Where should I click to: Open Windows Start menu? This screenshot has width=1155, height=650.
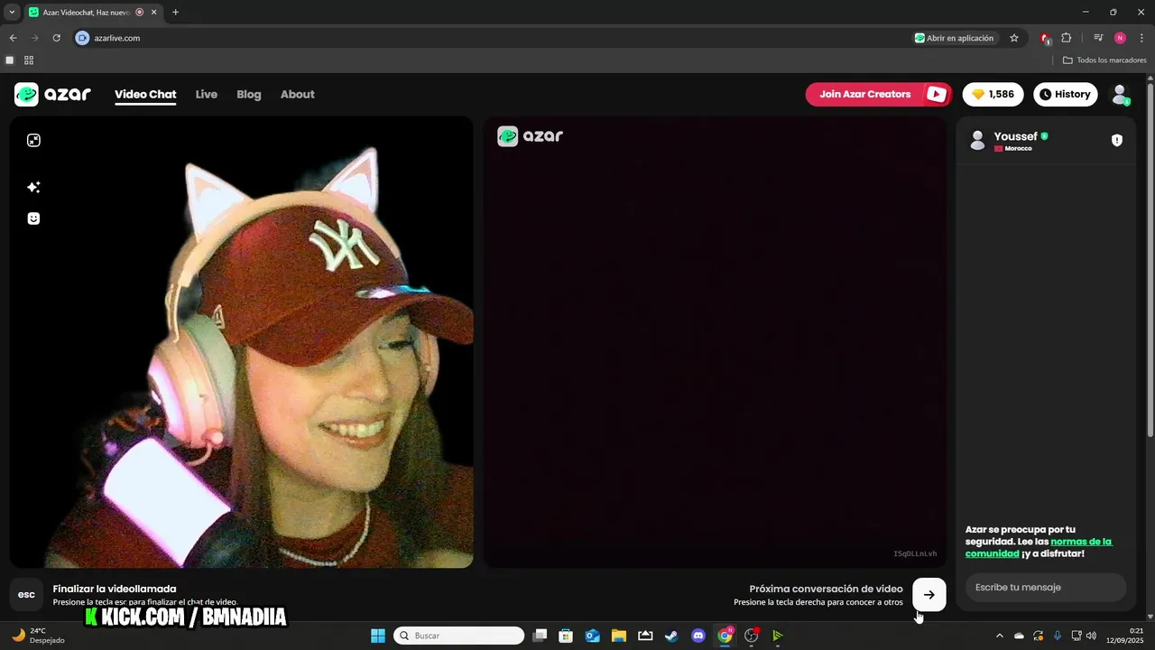[378, 636]
